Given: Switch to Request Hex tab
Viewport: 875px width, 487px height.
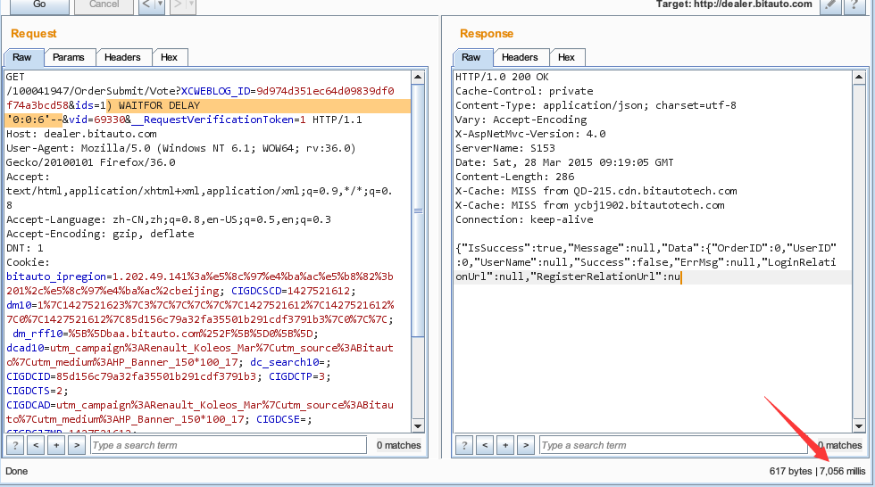Looking at the screenshot, I should [x=169, y=57].
